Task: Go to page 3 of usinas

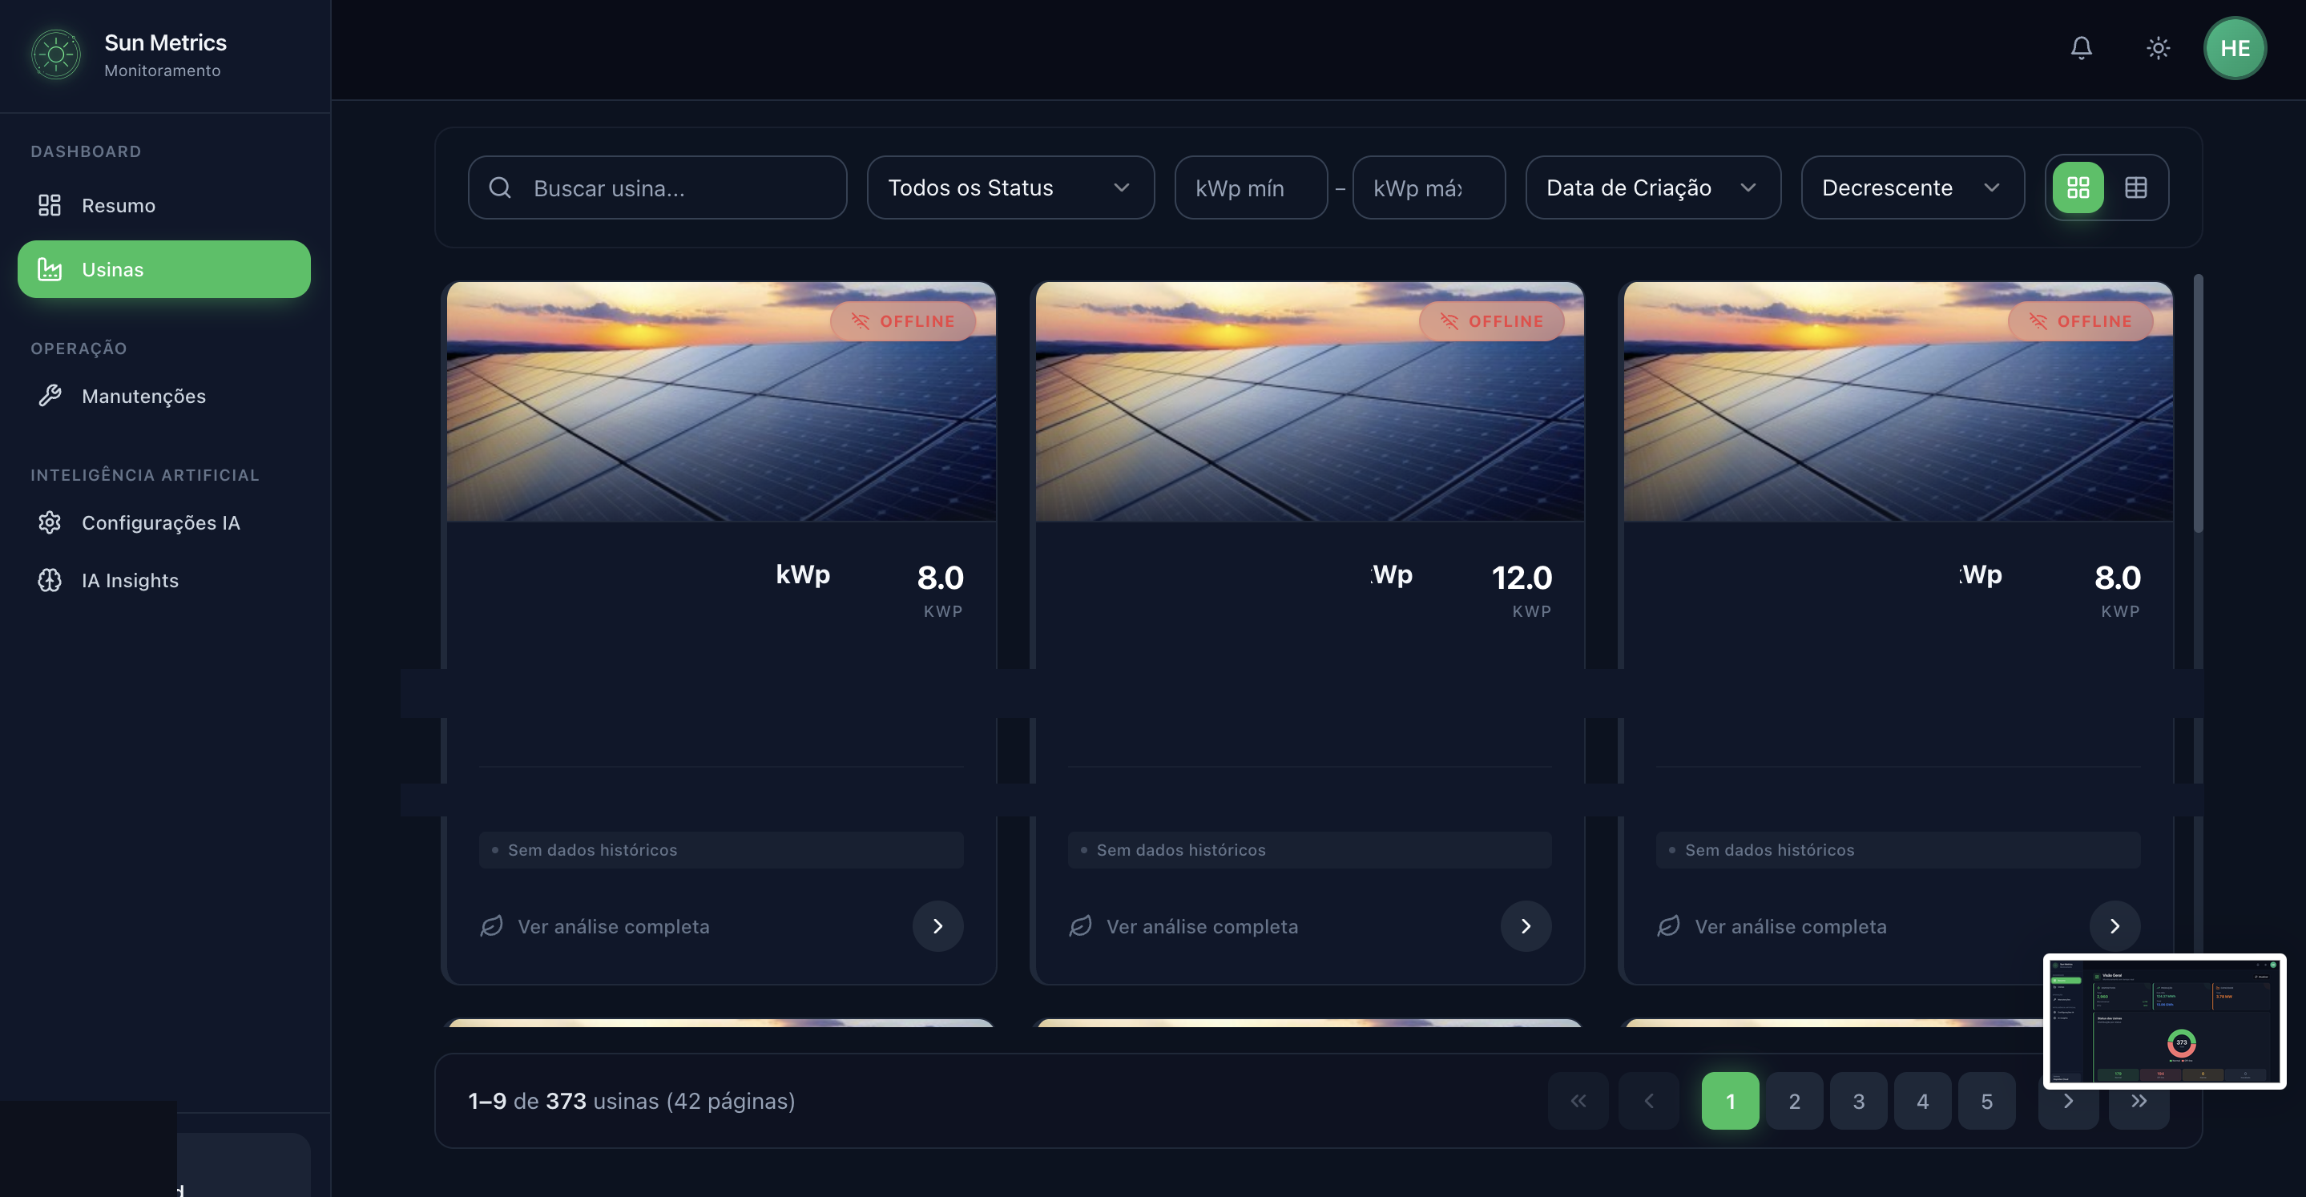Action: (1858, 1101)
